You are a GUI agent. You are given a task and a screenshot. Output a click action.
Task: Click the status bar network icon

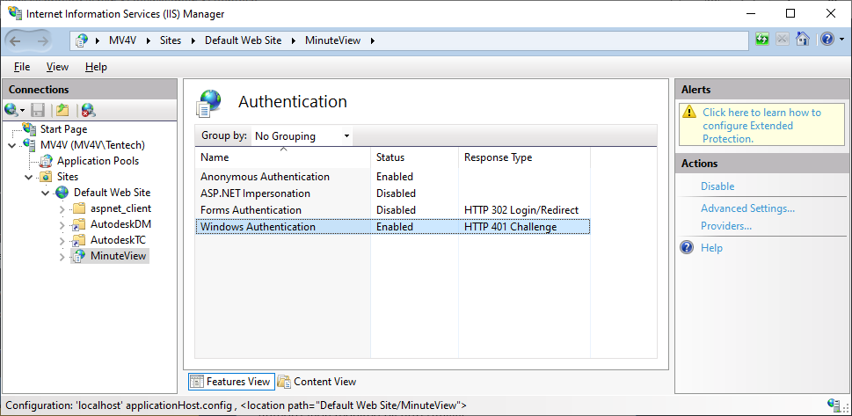point(834,405)
